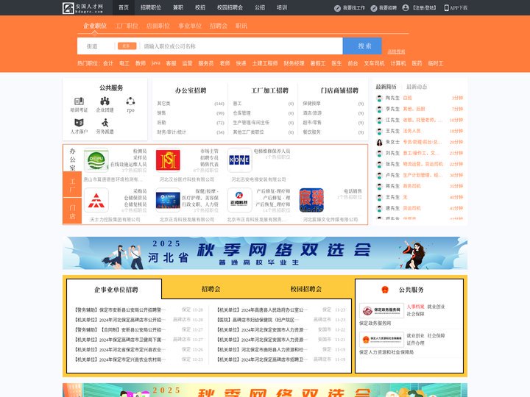Viewport: 530px width, 397px height.
Task: Click the phone icon for APP下载
Action: click(x=447, y=8)
